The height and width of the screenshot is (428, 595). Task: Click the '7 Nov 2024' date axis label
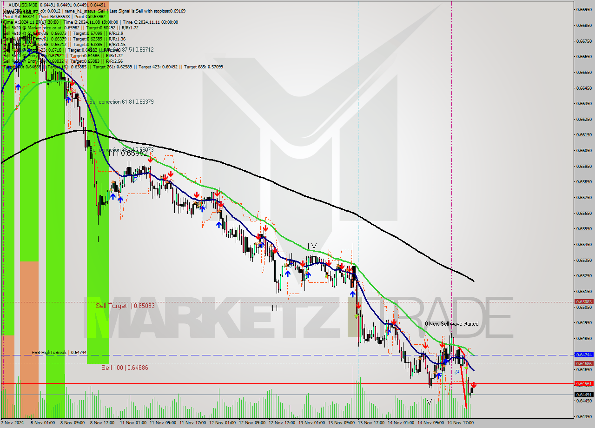(13, 423)
